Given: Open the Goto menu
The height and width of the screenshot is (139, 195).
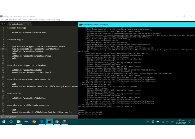Looking at the screenshot, I should point(30,20).
